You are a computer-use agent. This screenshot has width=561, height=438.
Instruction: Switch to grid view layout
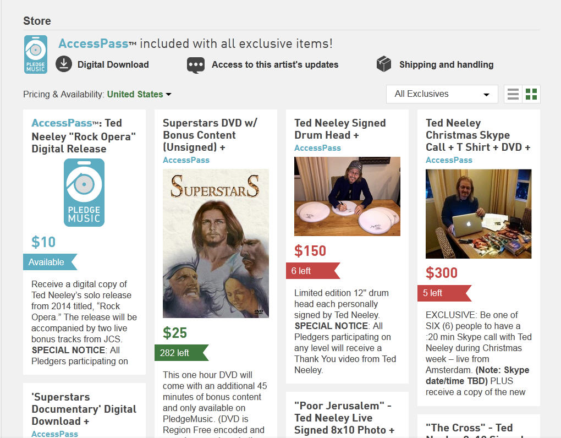(x=531, y=94)
